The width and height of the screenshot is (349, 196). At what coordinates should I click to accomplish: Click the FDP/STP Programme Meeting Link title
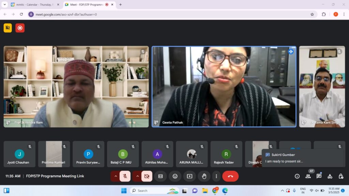pos(55,176)
